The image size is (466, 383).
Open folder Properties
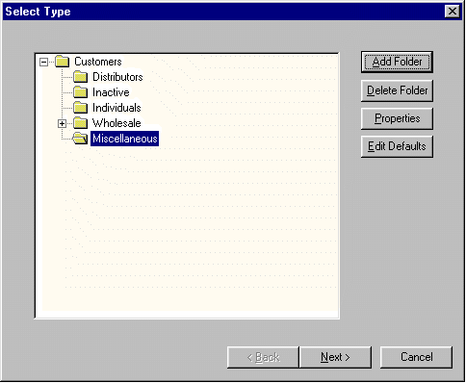click(x=397, y=118)
